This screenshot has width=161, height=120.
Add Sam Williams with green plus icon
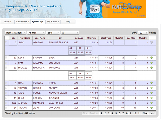pyautogui.click(x=152, y=63)
